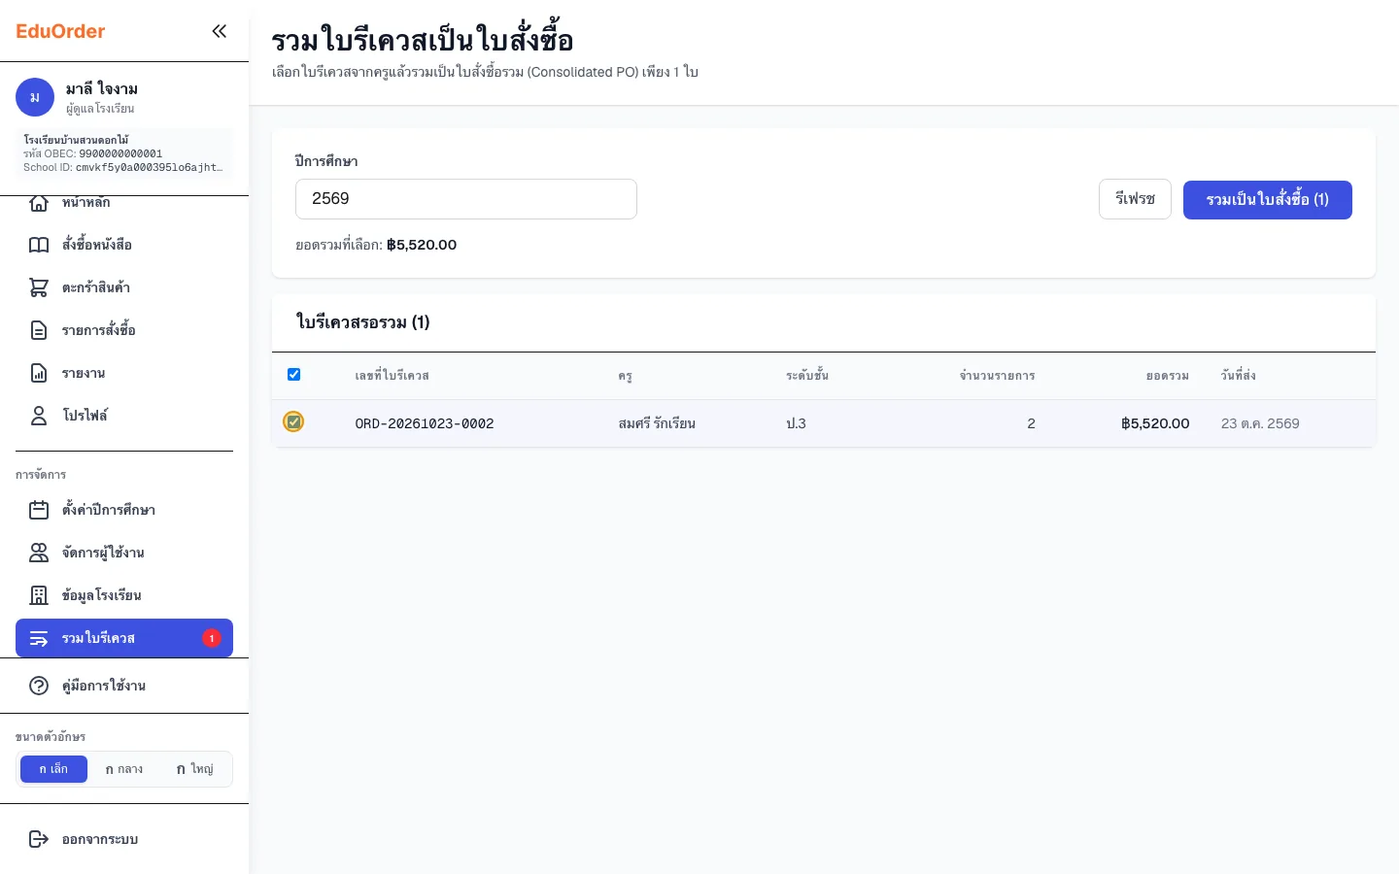Click the calendar icon for ตั้งค่าปีการศึกษา
The width and height of the screenshot is (1399, 874).
pyautogui.click(x=39, y=510)
